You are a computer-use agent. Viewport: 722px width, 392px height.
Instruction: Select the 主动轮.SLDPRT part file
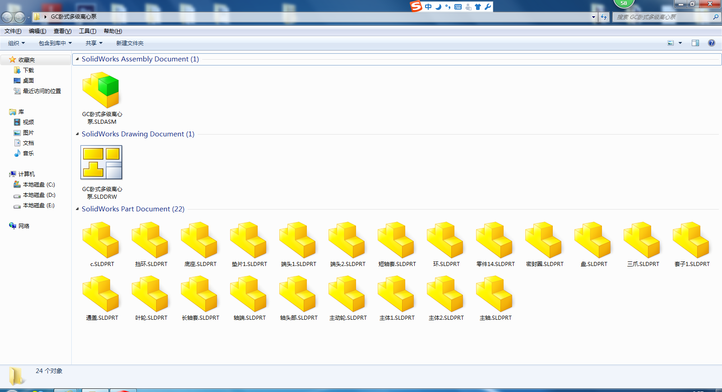(x=347, y=298)
